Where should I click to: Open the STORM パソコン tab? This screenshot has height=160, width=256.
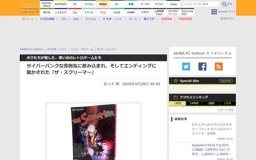tap(173, 12)
